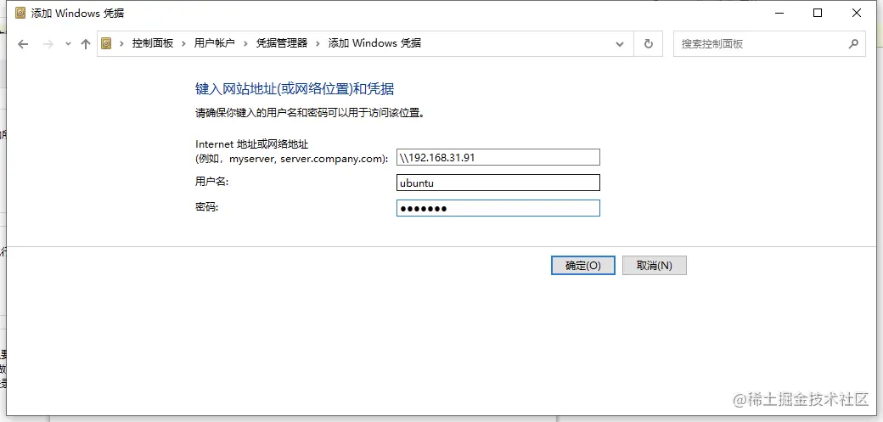Open 凭据管理器 breadcrumb
This screenshot has width=883, height=422.
click(x=282, y=43)
